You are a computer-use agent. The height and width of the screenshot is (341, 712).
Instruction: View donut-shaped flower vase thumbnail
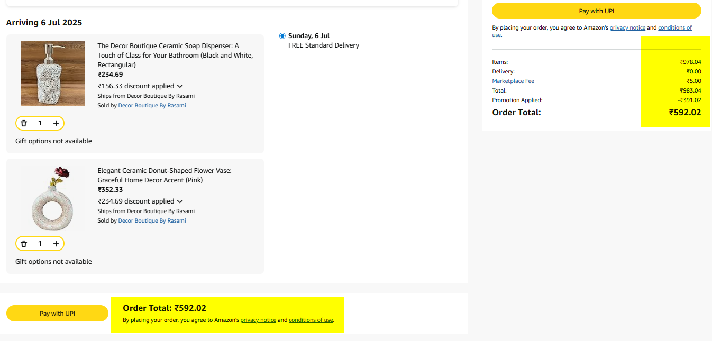pyautogui.click(x=52, y=198)
